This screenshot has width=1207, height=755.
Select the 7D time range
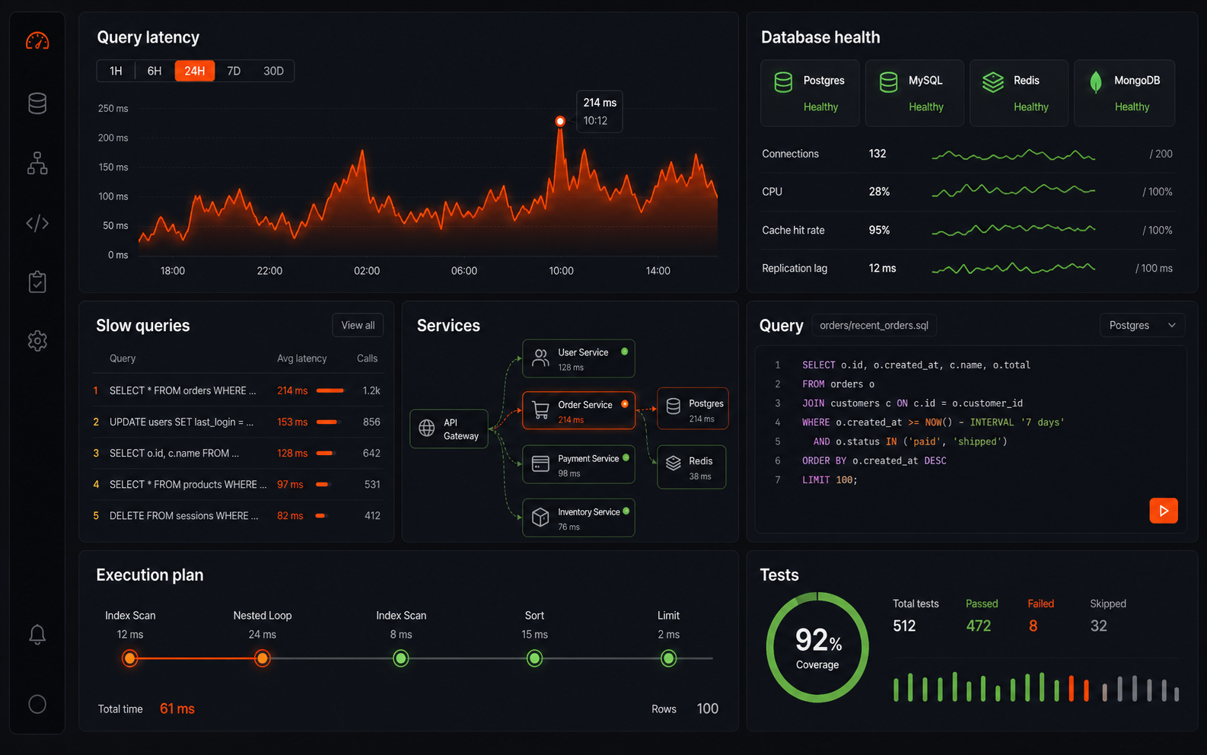234,71
